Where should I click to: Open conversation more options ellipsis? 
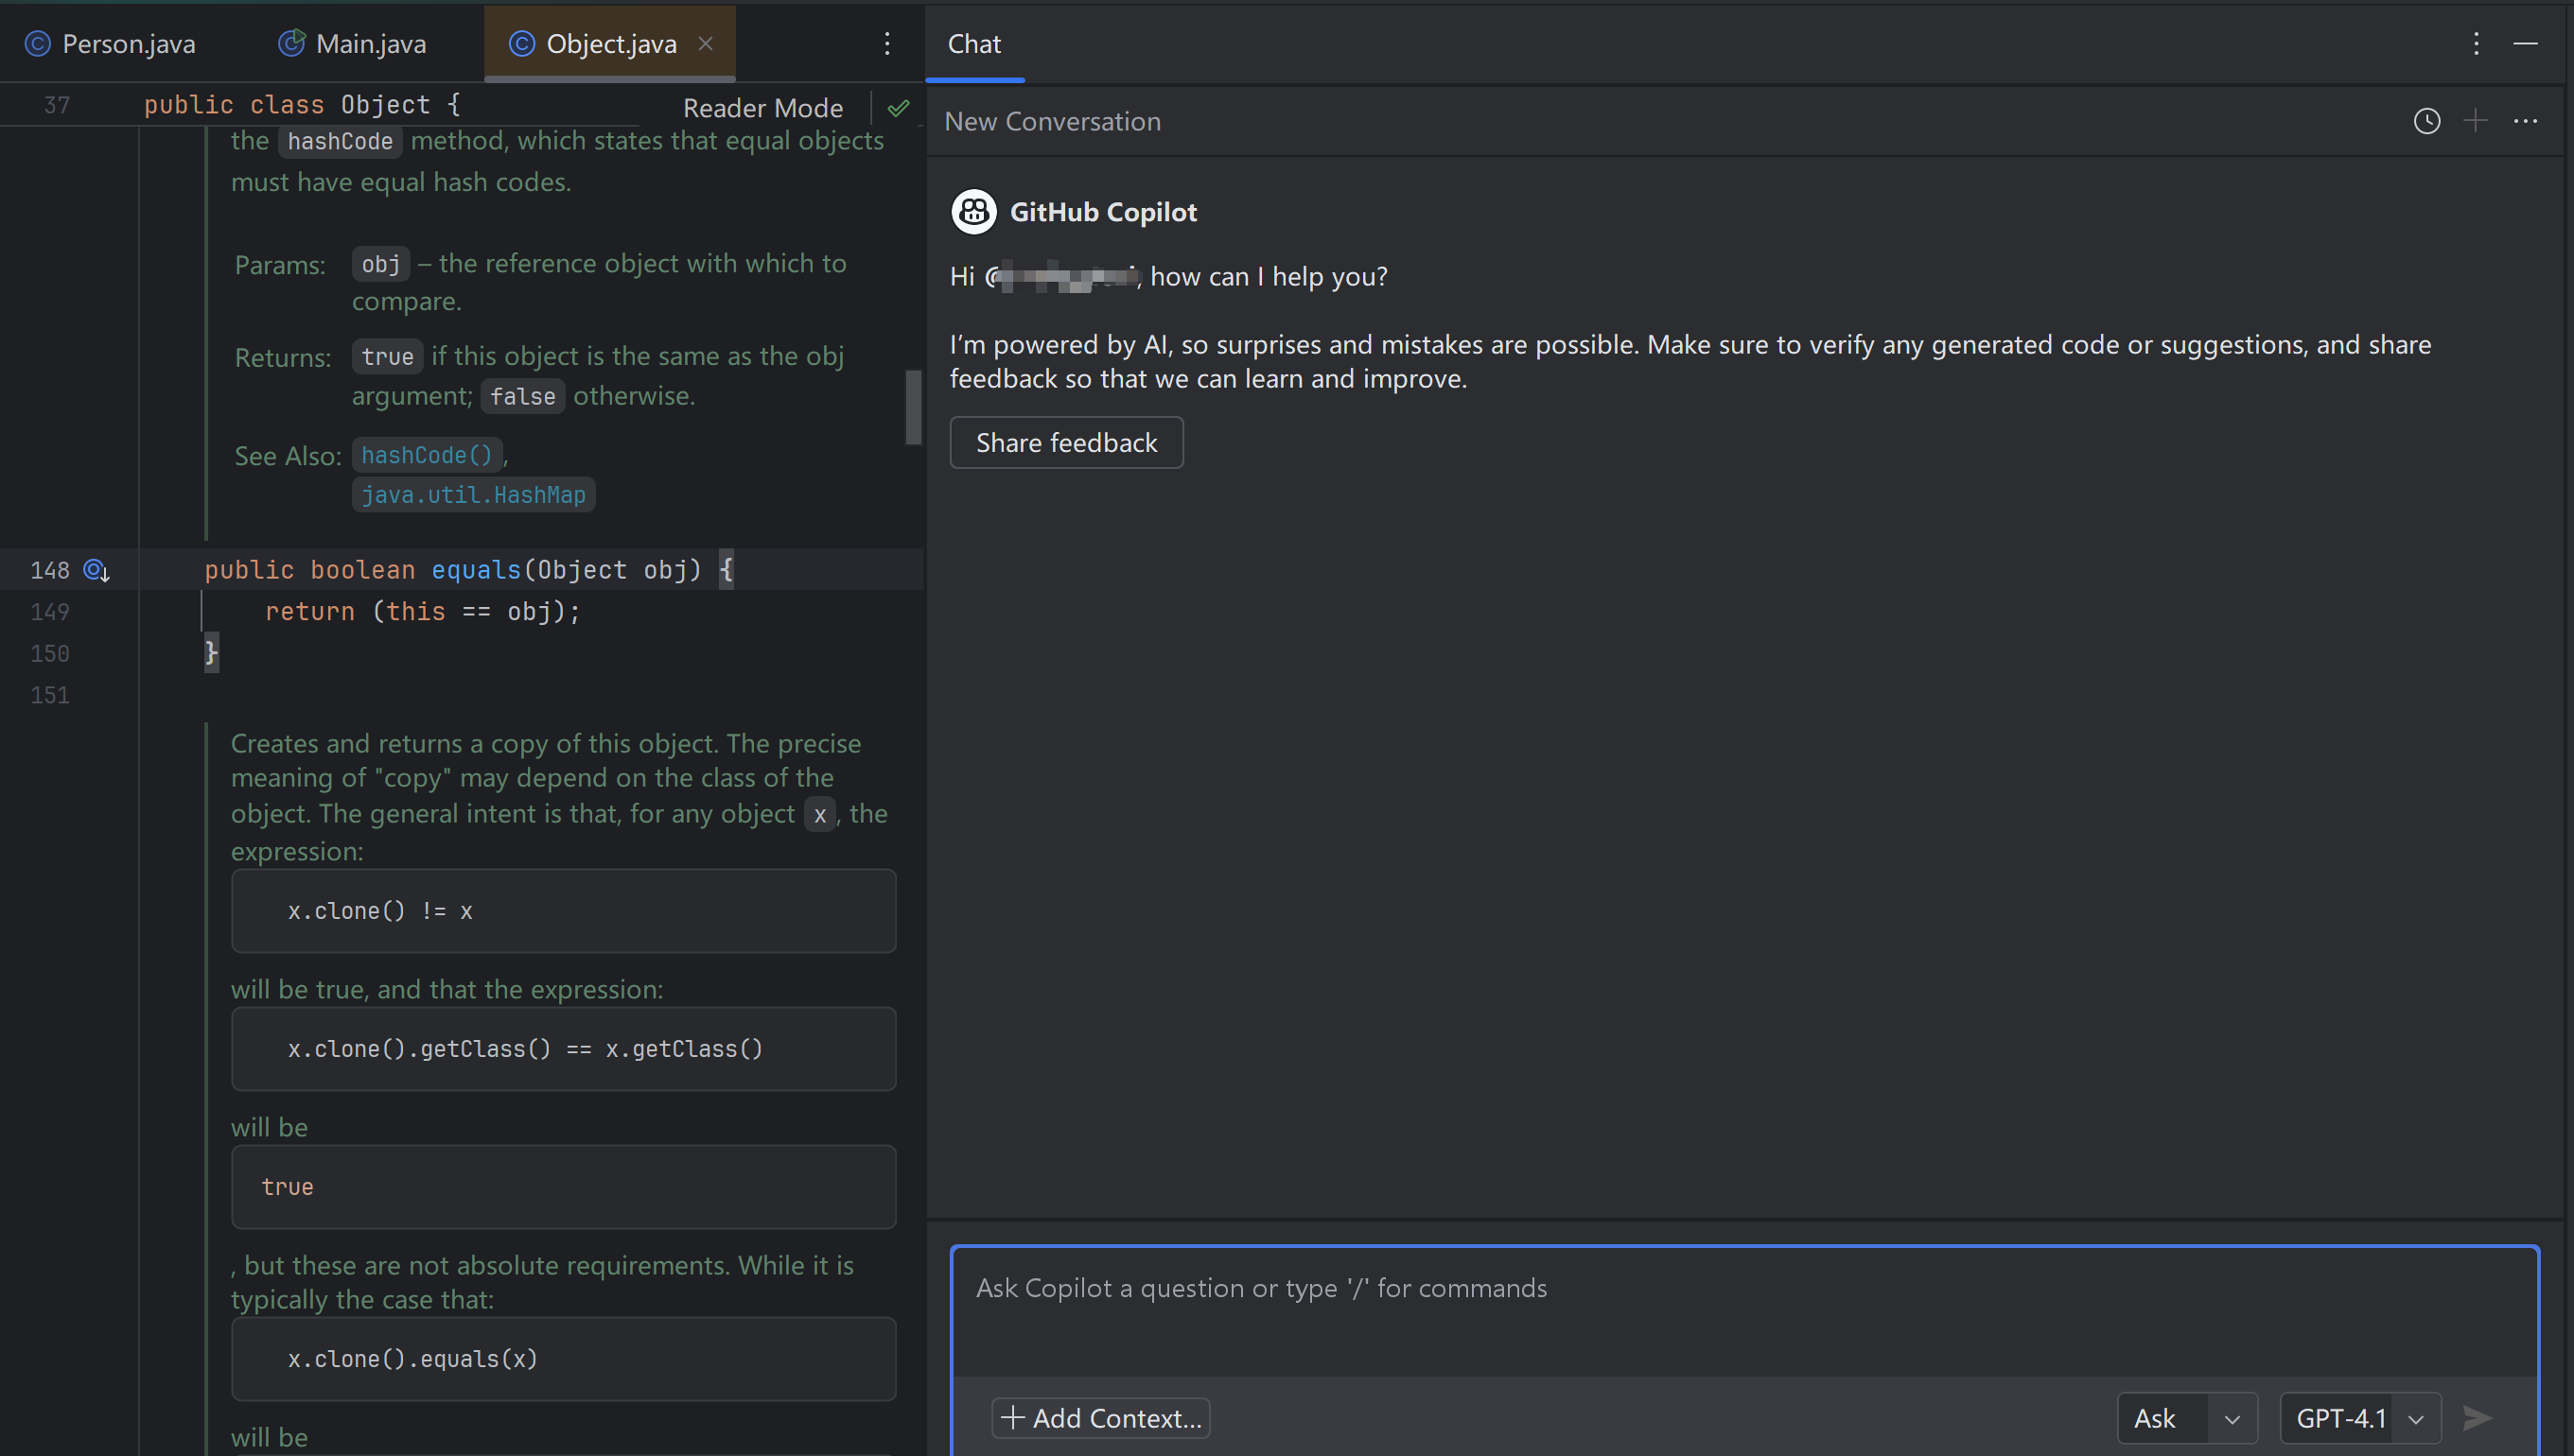tap(2525, 121)
